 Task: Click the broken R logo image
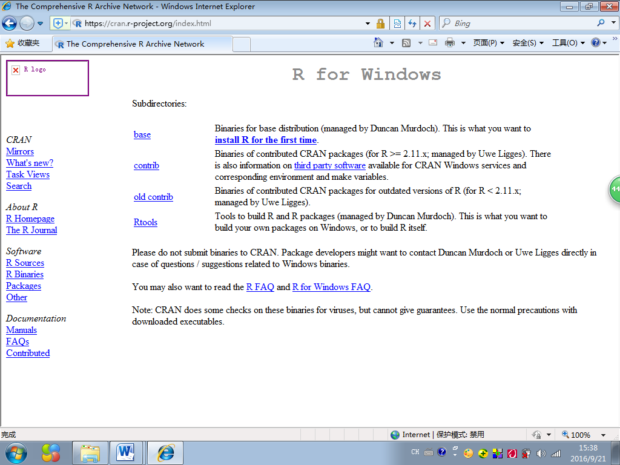pos(47,78)
